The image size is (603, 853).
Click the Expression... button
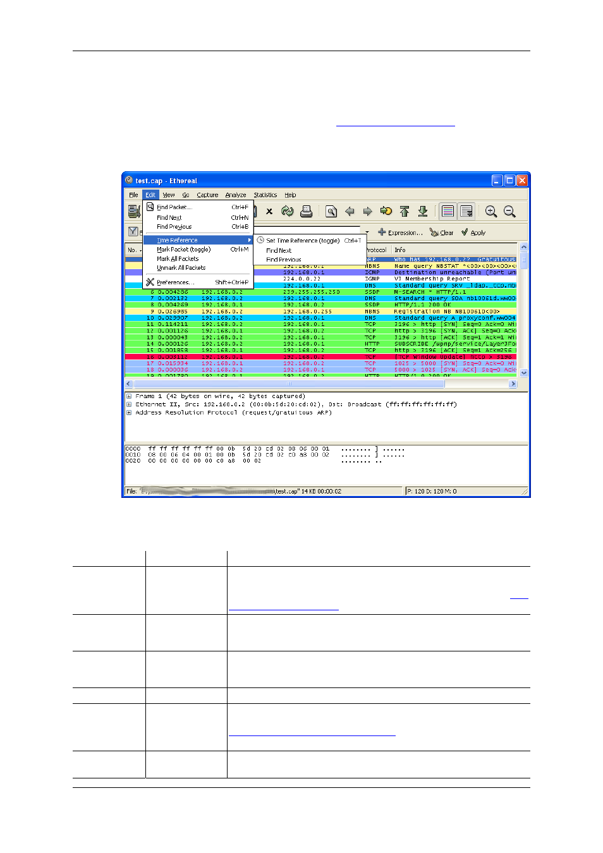coord(401,233)
